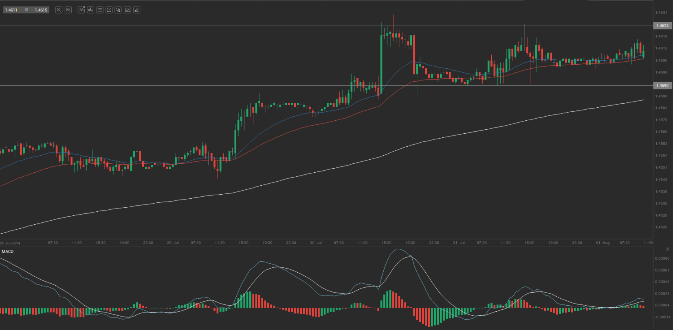
Task: Click the 1.4611 bid price
Action: click(11, 10)
